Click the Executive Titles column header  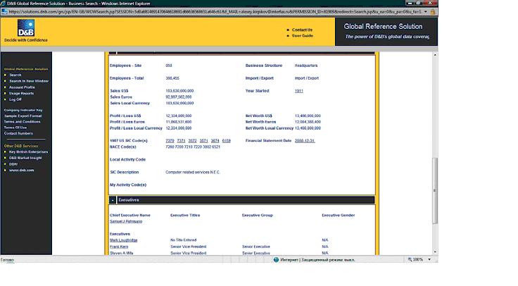(x=185, y=216)
